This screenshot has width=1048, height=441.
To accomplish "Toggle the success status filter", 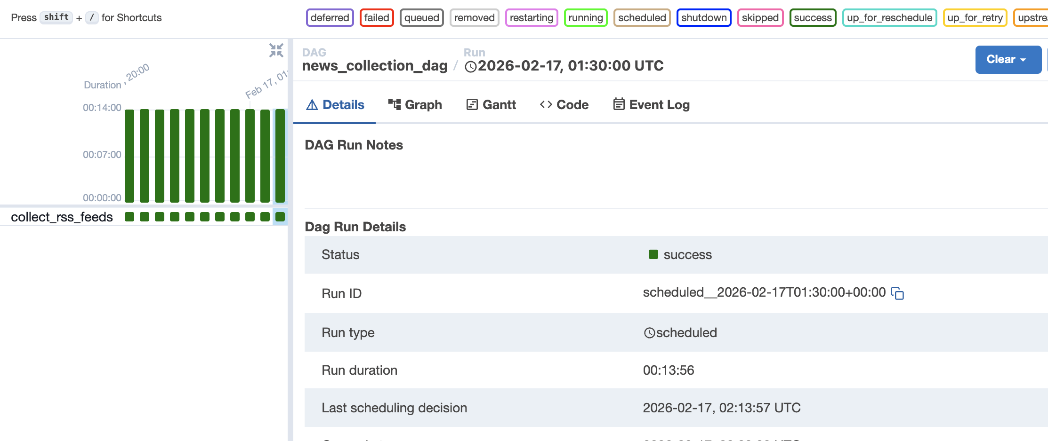I will click(x=813, y=18).
